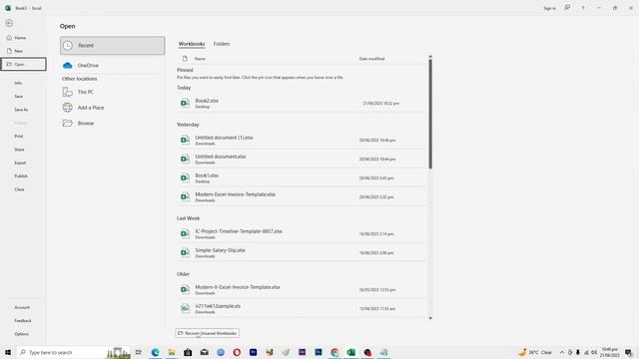
Task: Open the Windows Start menu
Action: point(8,352)
